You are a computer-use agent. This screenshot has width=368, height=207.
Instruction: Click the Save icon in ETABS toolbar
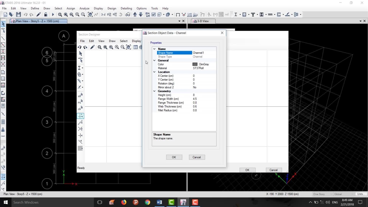click(18, 14)
